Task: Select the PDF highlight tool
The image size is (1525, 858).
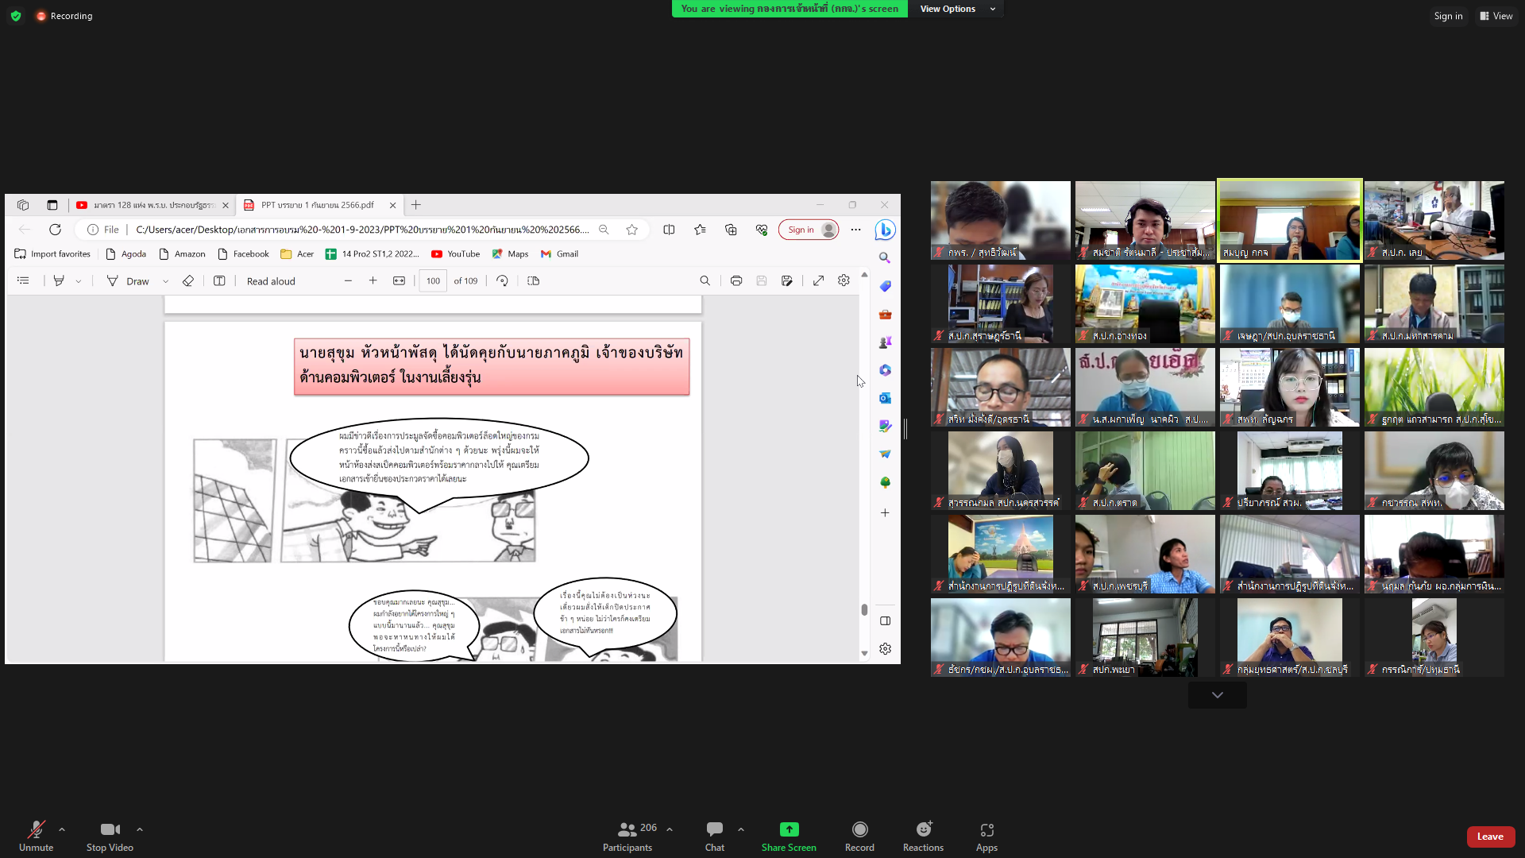Action: [59, 280]
